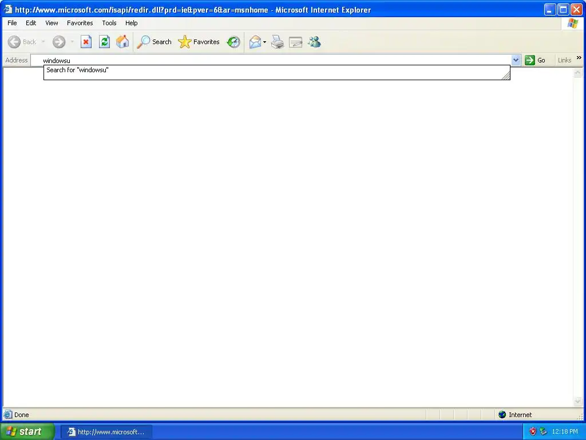The image size is (586, 440).
Task: Open the Search magnifier pane
Action: [x=154, y=42]
